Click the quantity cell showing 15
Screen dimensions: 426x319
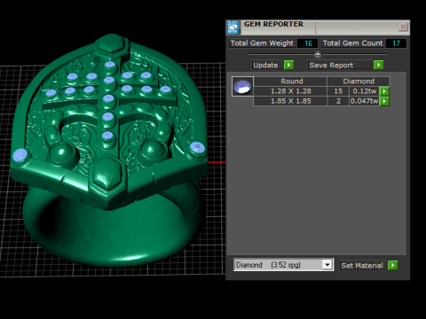click(x=338, y=91)
